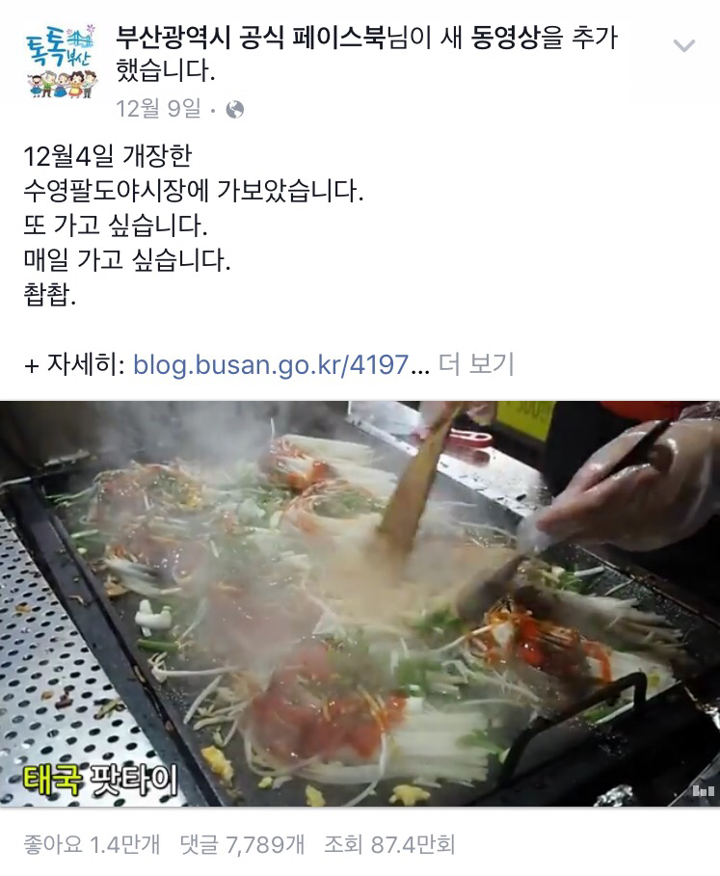Click the globe public audience icon
Screen dimensions: 720x876
[234, 110]
